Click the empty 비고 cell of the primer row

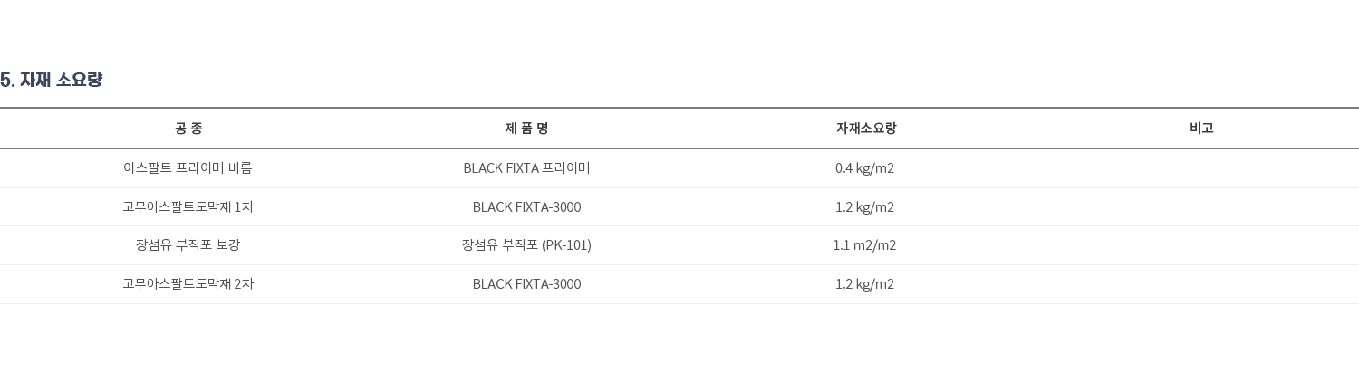coord(1201,168)
